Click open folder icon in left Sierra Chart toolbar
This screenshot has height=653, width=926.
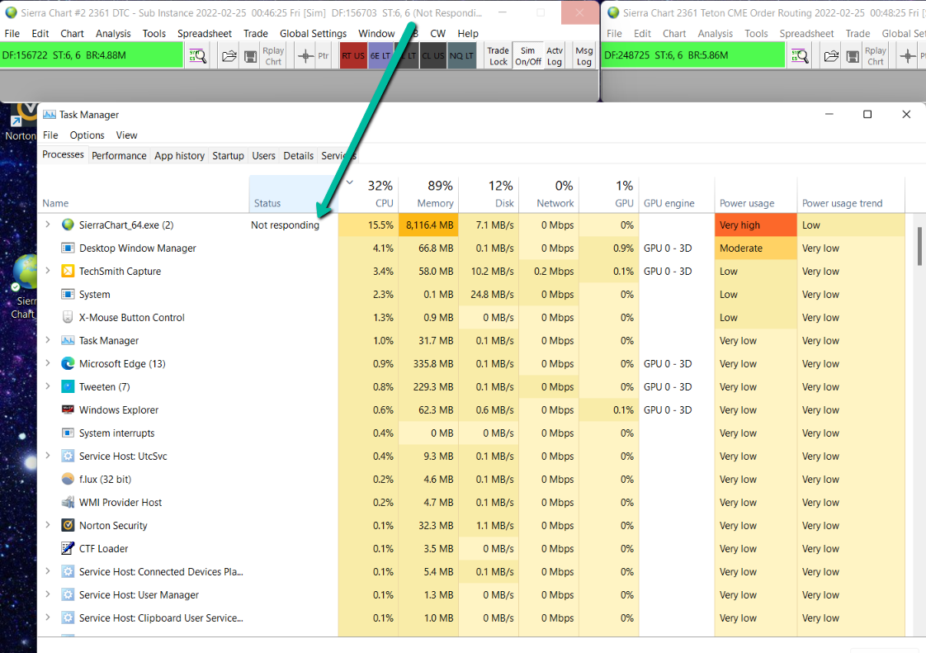(229, 56)
